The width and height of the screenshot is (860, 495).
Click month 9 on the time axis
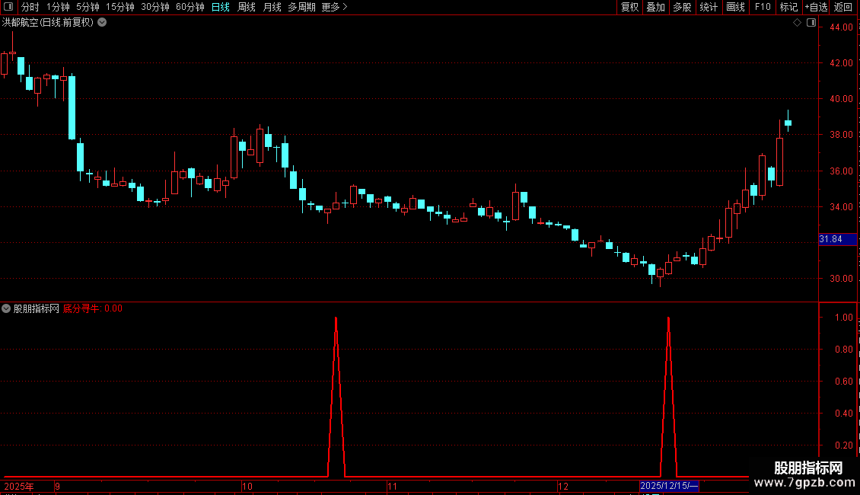coord(57,486)
